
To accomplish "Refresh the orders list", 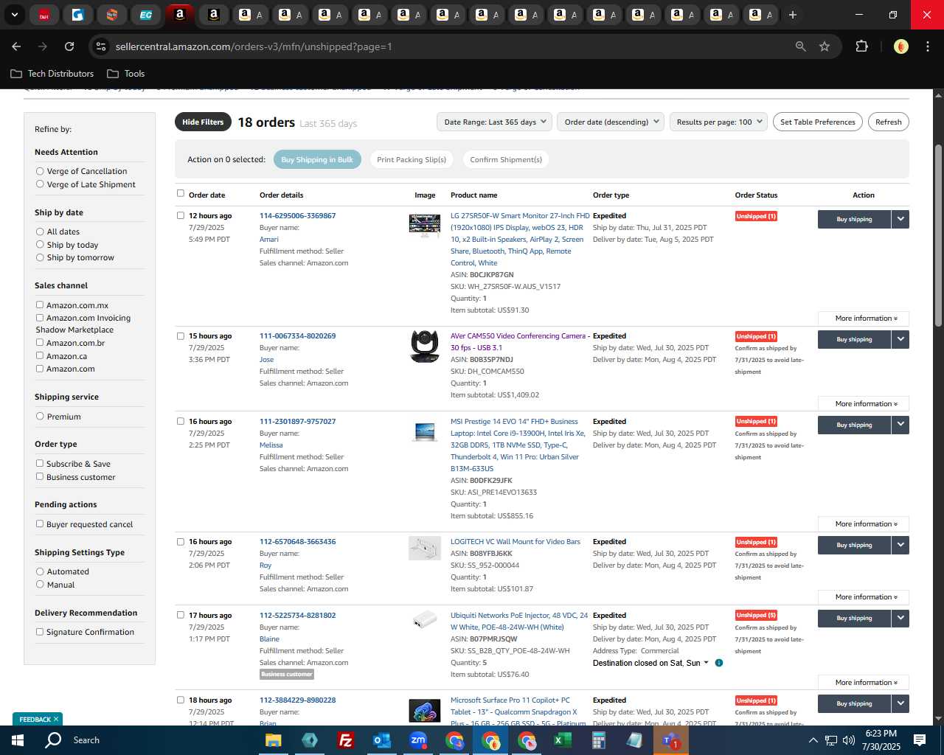I will click(x=889, y=122).
